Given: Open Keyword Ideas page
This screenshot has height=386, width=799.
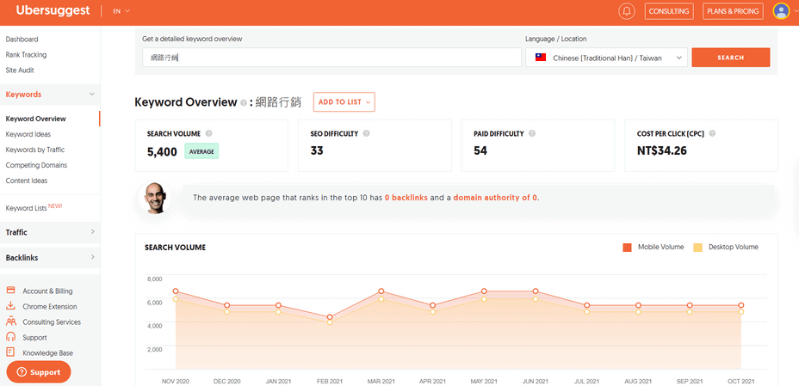Looking at the screenshot, I should coord(28,134).
